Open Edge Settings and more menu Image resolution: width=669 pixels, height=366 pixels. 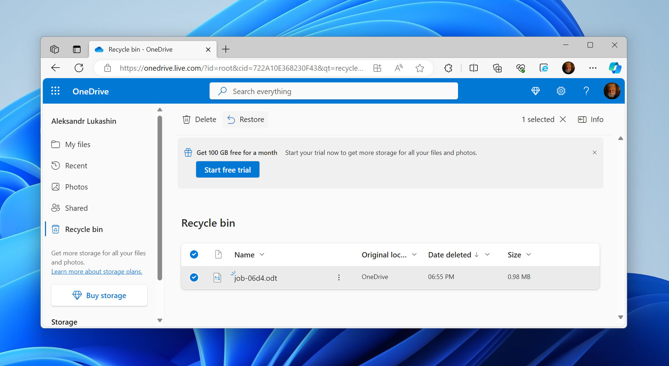tap(593, 68)
